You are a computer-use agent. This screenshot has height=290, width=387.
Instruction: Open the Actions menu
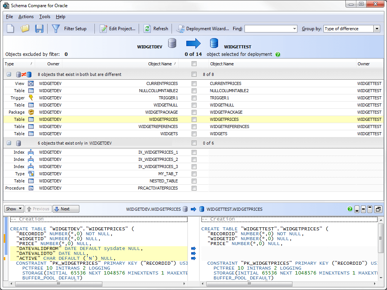(26, 17)
